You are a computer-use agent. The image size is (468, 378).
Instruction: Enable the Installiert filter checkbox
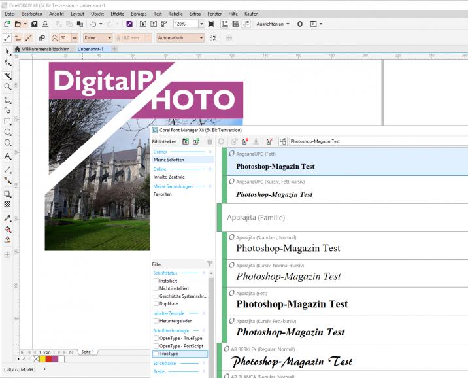(x=156, y=281)
